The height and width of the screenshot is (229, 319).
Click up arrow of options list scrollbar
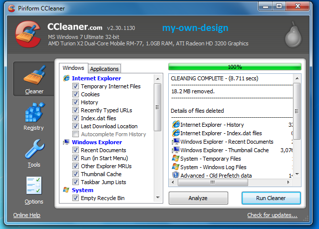coord(158,79)
